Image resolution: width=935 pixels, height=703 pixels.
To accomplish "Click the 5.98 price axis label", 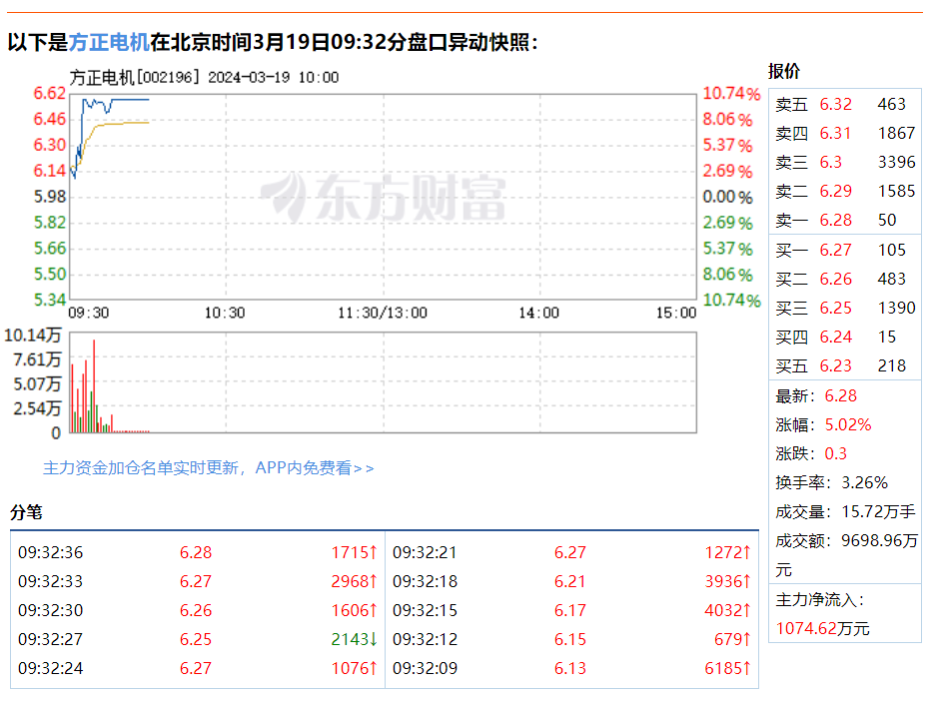I will [x=50, y=196].
